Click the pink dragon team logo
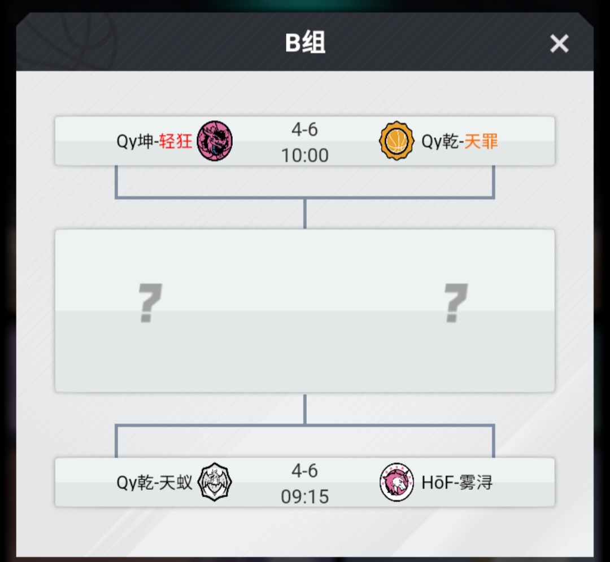 (215, 140)
